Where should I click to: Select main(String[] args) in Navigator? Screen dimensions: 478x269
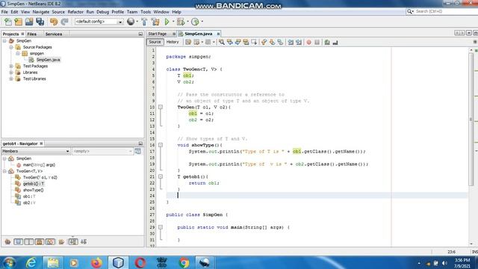(39, 164)
